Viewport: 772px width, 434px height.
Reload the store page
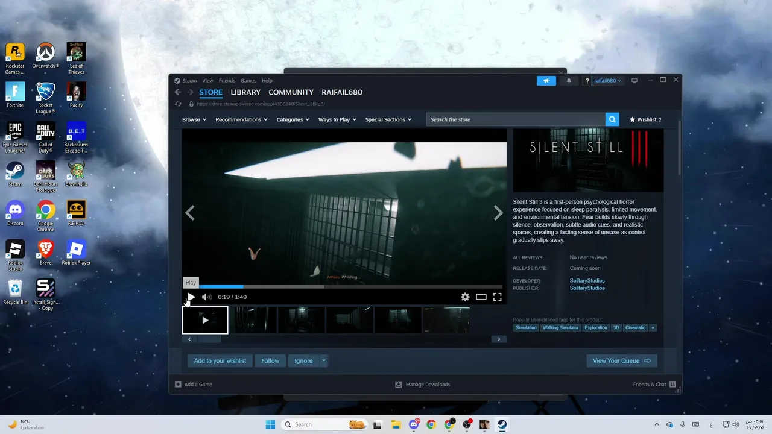[178, 104]
